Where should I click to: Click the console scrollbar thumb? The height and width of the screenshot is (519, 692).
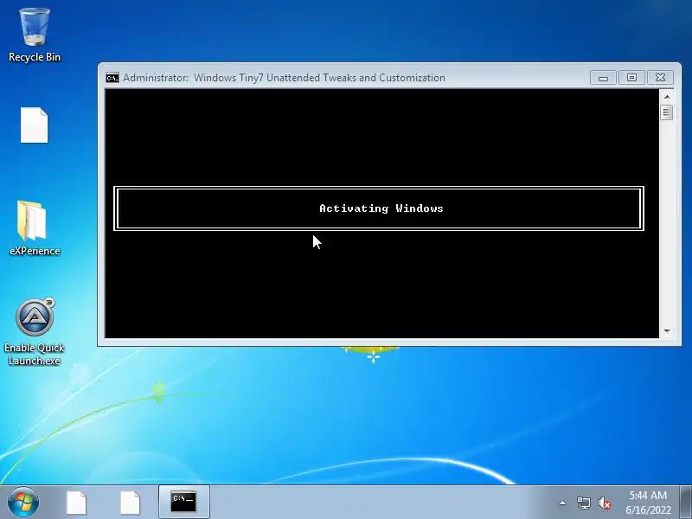666,112
